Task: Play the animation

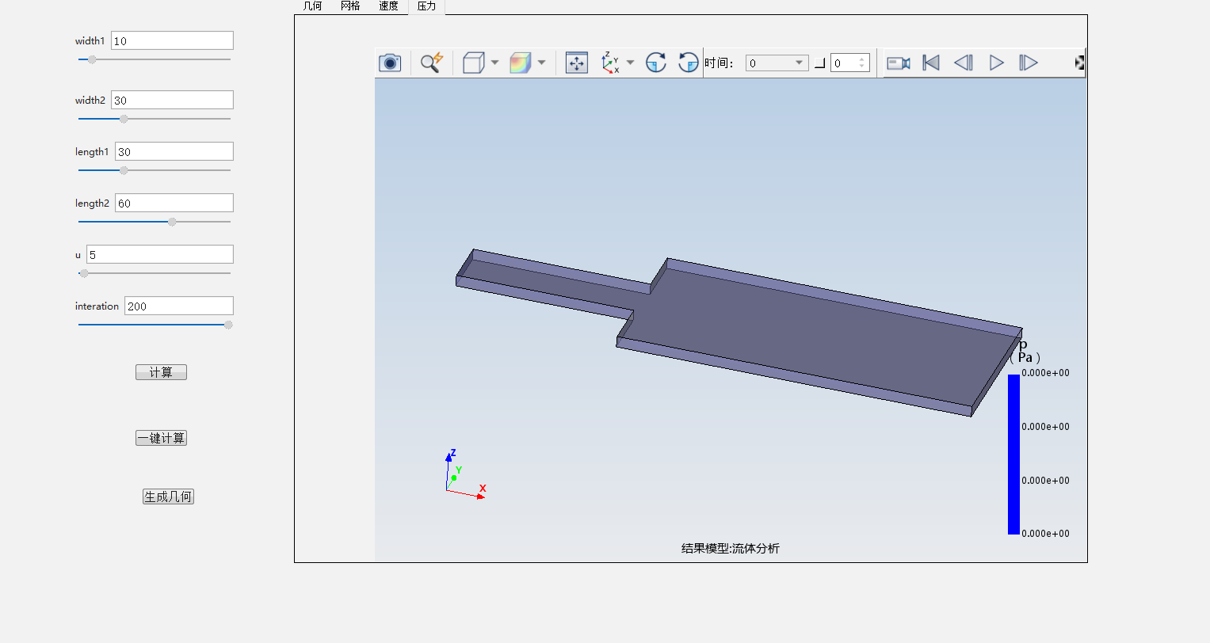Action: pyautogui.click(x=997, y=63)
